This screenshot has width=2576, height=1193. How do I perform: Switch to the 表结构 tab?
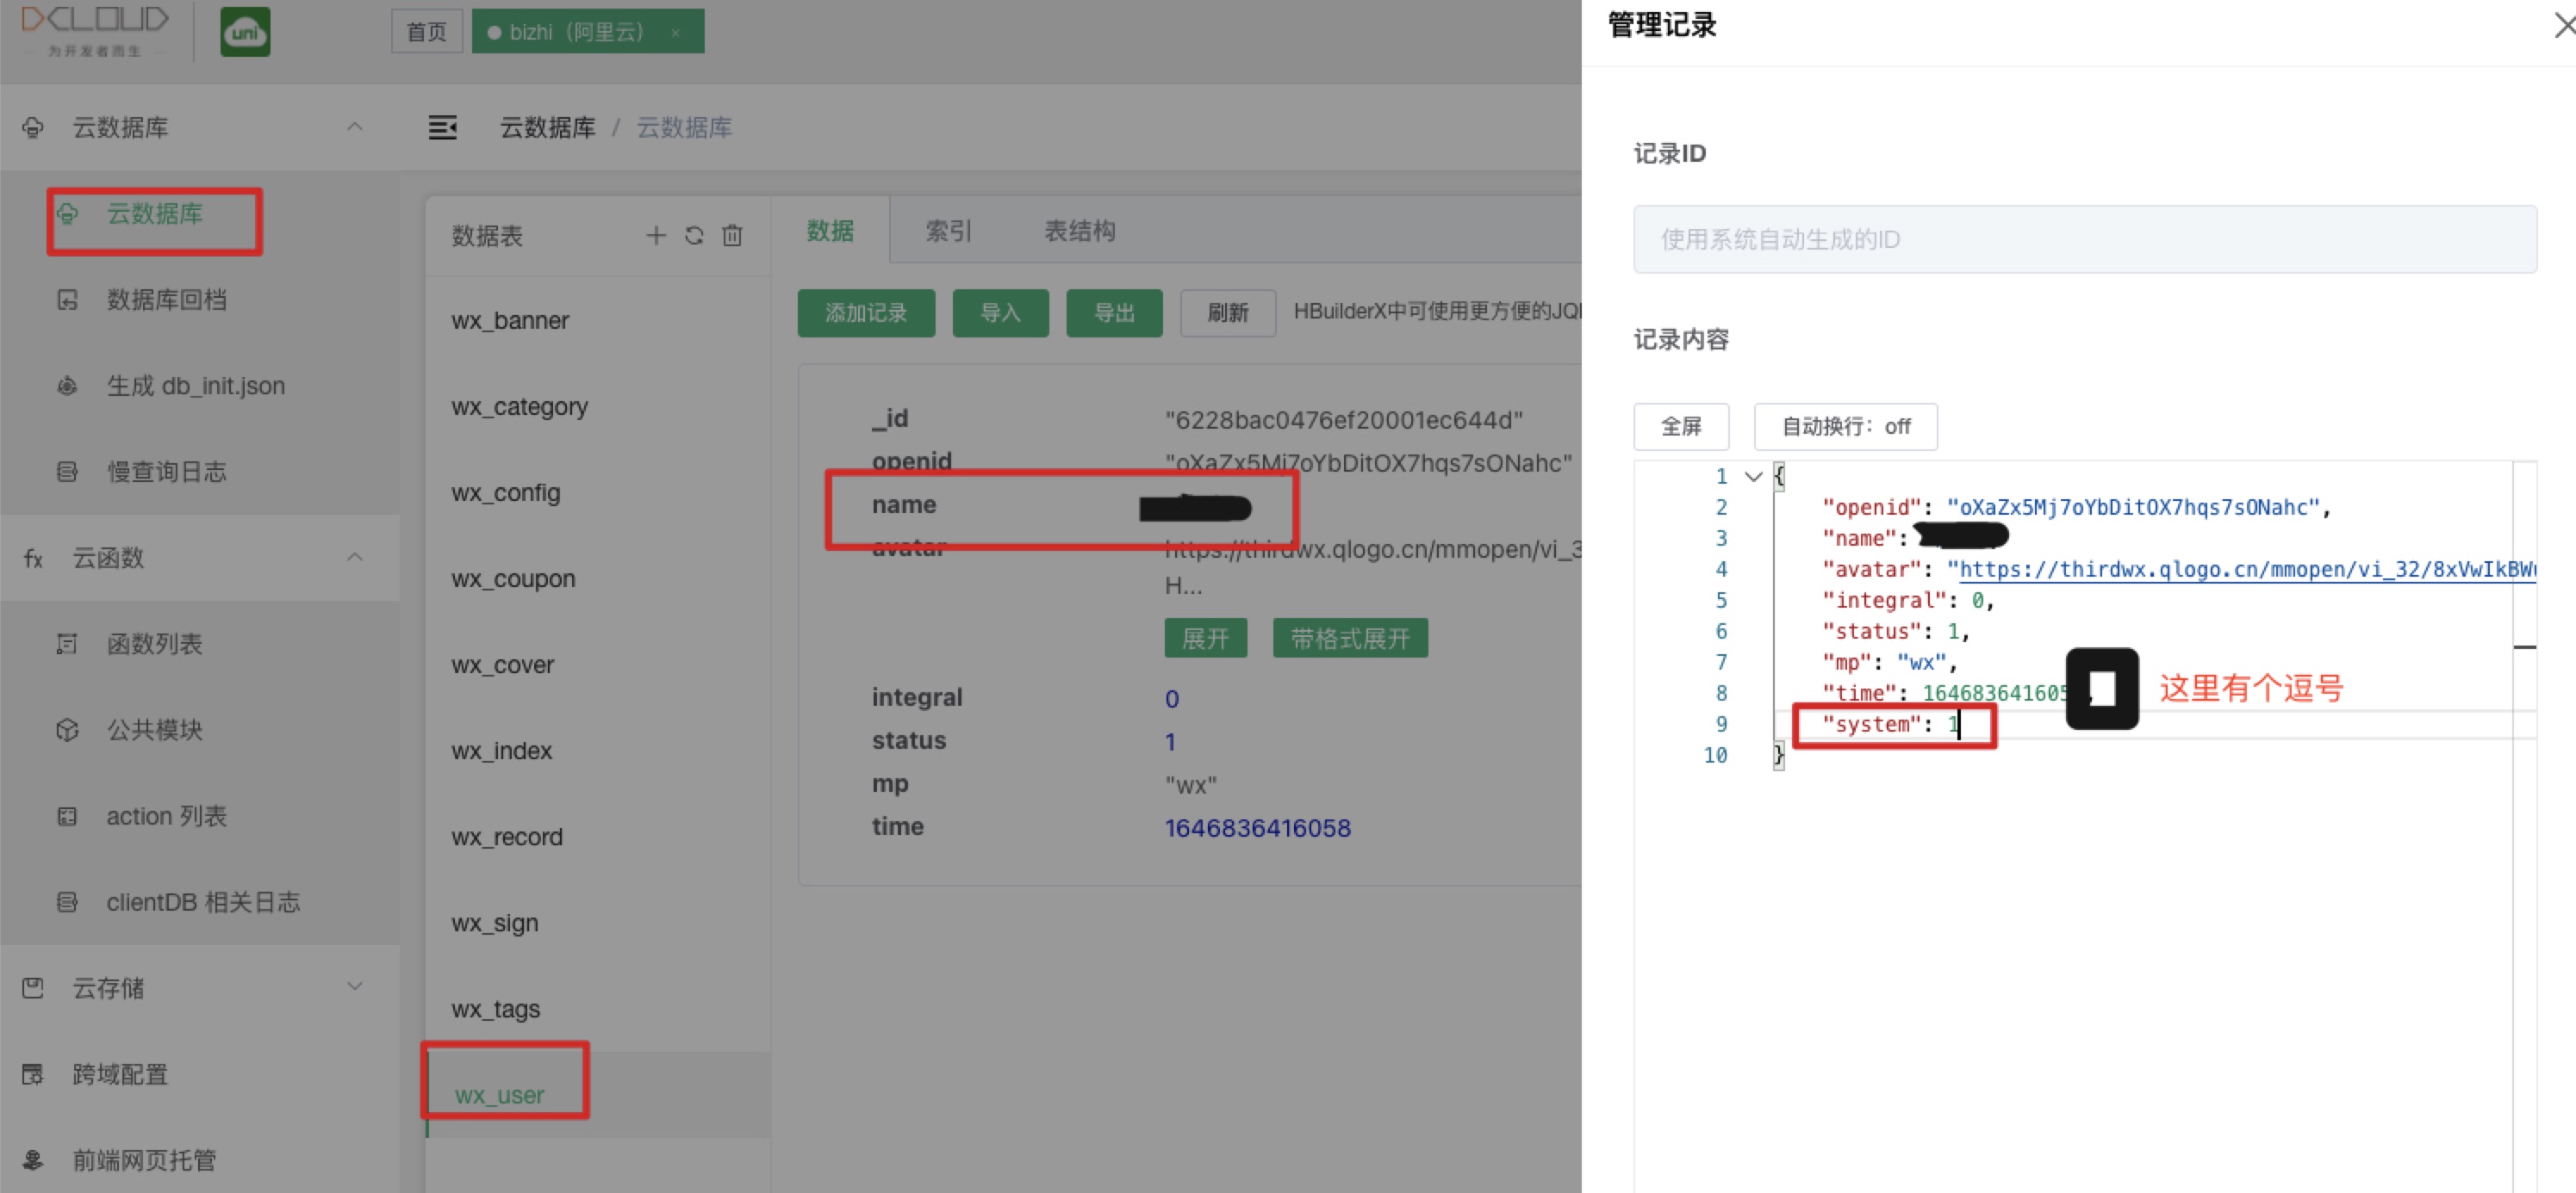(1079, 231)
